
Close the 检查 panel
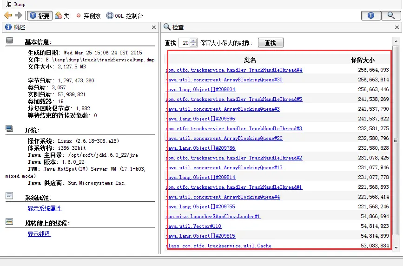point(397,27)
